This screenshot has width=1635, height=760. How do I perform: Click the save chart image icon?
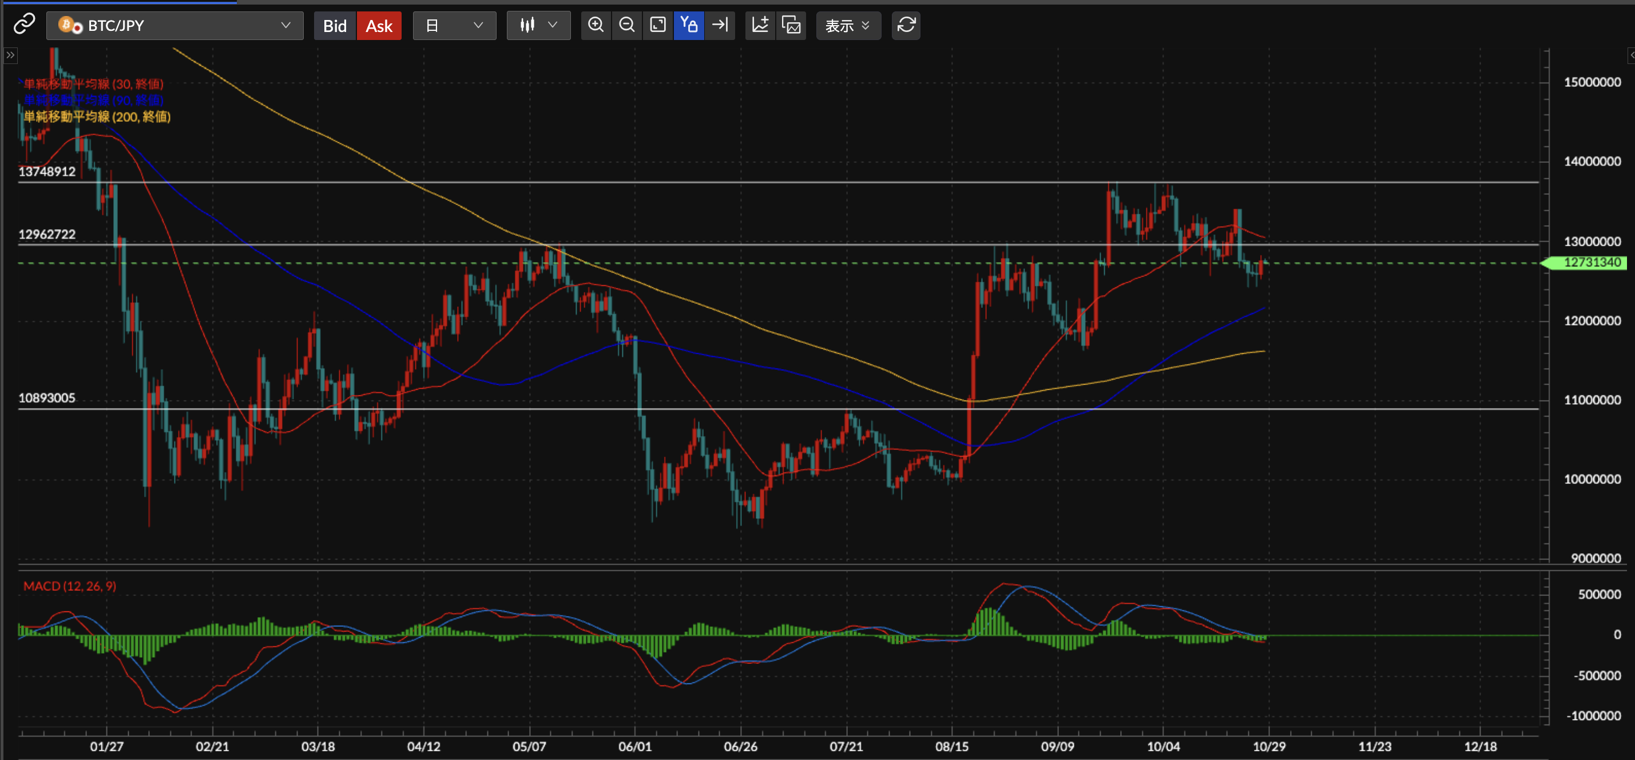[x=791, y=25]
